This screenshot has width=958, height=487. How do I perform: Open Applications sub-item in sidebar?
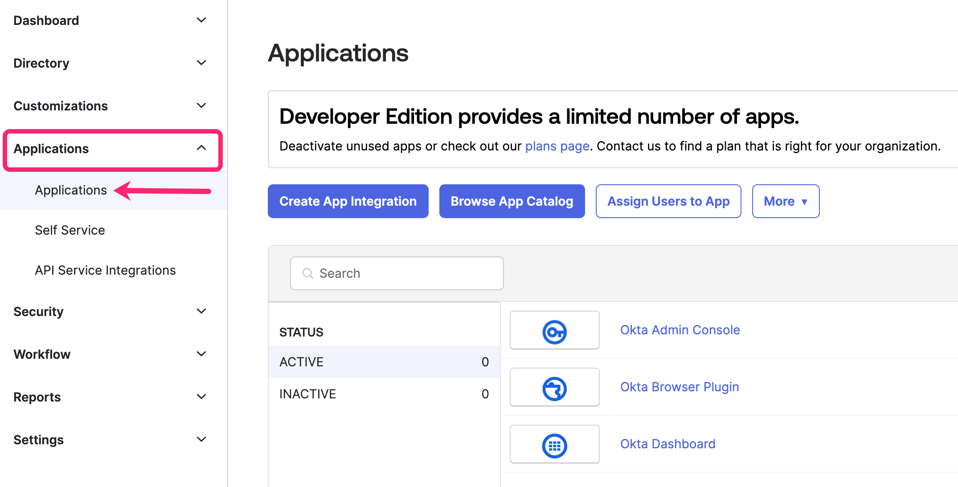click(71, 190)
